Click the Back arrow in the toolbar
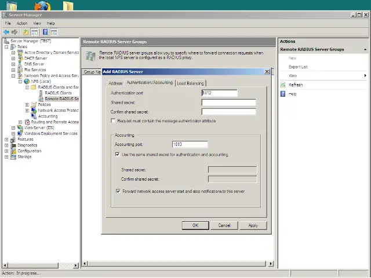 coord(6,32)
